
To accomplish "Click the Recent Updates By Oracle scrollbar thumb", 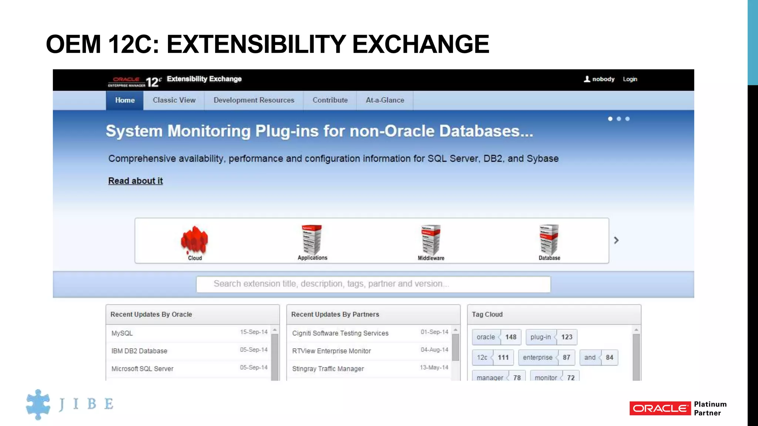I will pyautogui.click(x=275, y=357).
